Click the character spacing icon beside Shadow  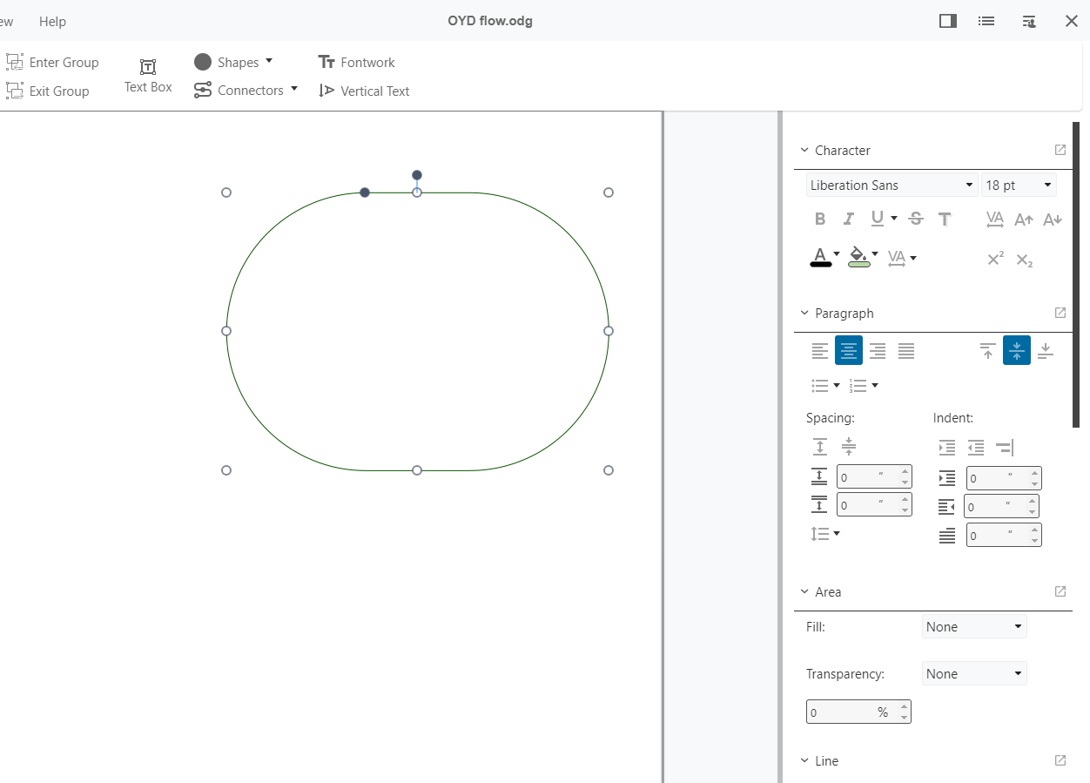(995, 219)
